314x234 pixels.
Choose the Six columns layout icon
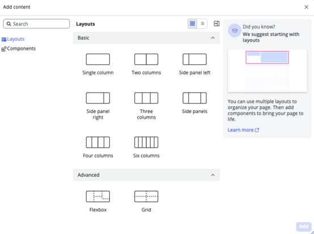(x=146, y=142)
